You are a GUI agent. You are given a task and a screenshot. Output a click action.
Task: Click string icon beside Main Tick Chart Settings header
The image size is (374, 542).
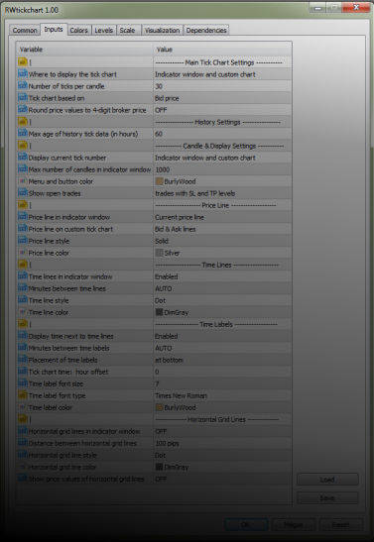point(23,62)
